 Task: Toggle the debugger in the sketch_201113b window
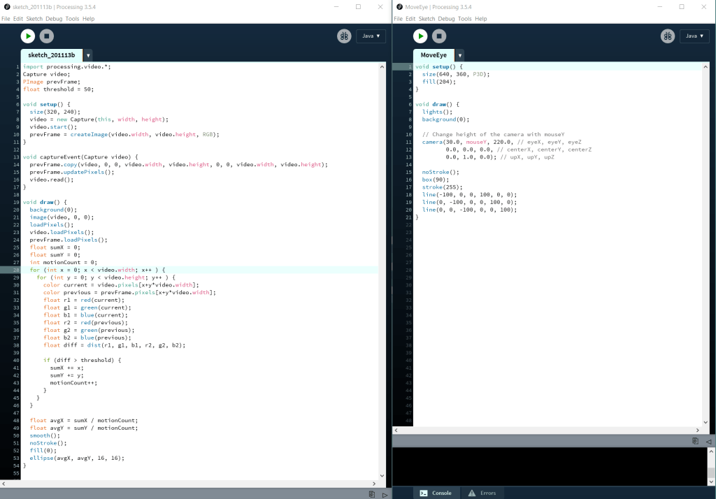[x=343, y=36]
